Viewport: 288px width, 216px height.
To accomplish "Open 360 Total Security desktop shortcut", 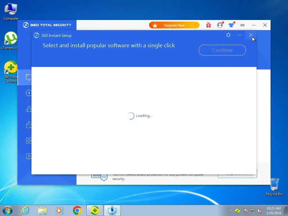I will tap(11, 72).
